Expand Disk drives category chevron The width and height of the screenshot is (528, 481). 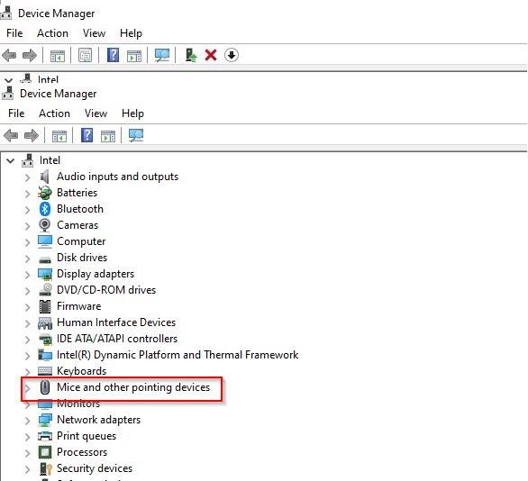[x=28, y=259]
